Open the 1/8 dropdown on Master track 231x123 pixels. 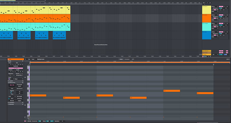[215, 54]
